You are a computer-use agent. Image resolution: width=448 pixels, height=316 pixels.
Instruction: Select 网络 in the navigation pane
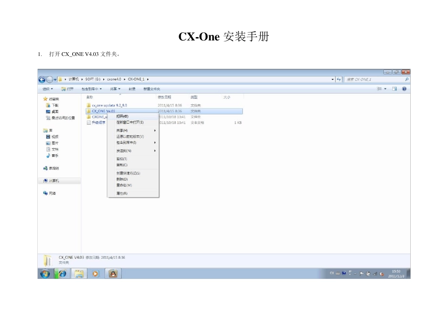pyautogui.click(x=50, y=193)
